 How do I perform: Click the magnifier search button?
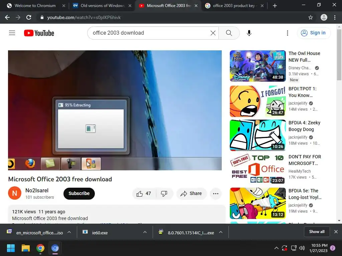click(x=229, y=33)
